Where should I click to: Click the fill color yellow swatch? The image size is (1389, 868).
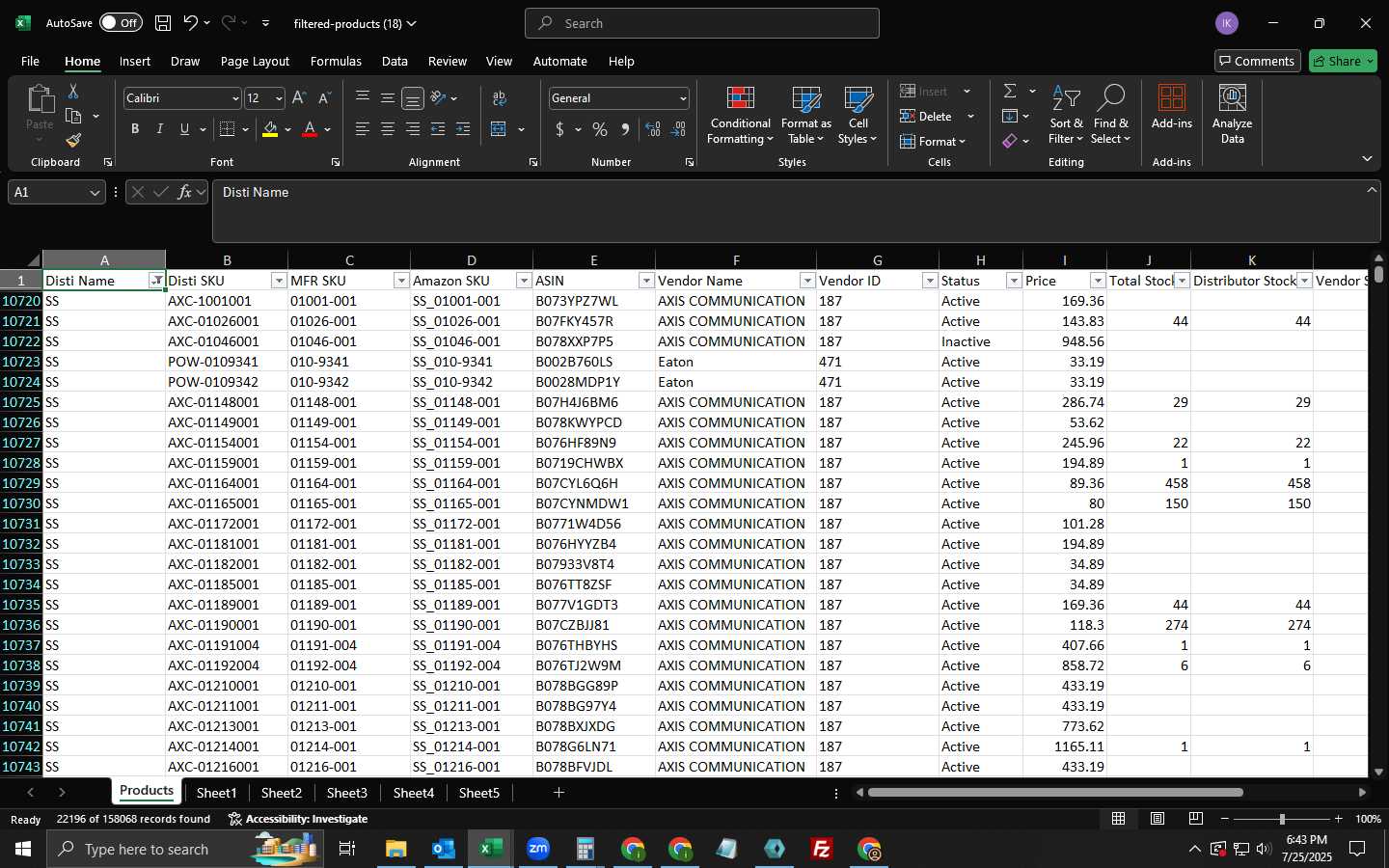click(x=270, y=129)
